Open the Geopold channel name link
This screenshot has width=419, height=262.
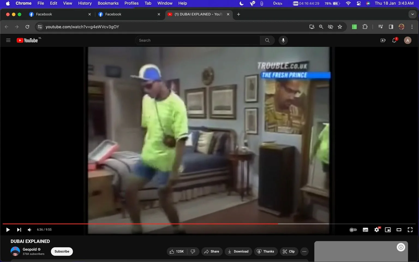[x=29, y=249]
